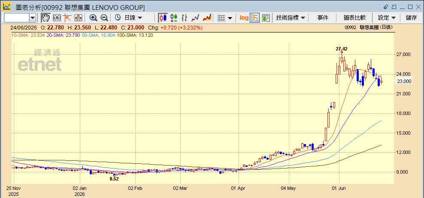The width and height of the screenshot is (424, 198).
Task: Zoom in on the chart
Action: 94,18
